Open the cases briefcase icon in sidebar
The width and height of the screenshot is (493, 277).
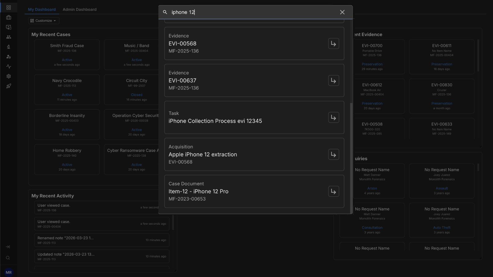pyautogui.click(x=9, y=17)
